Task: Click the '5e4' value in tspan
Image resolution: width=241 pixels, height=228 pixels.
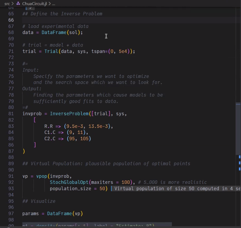Action: pos(123,51)
